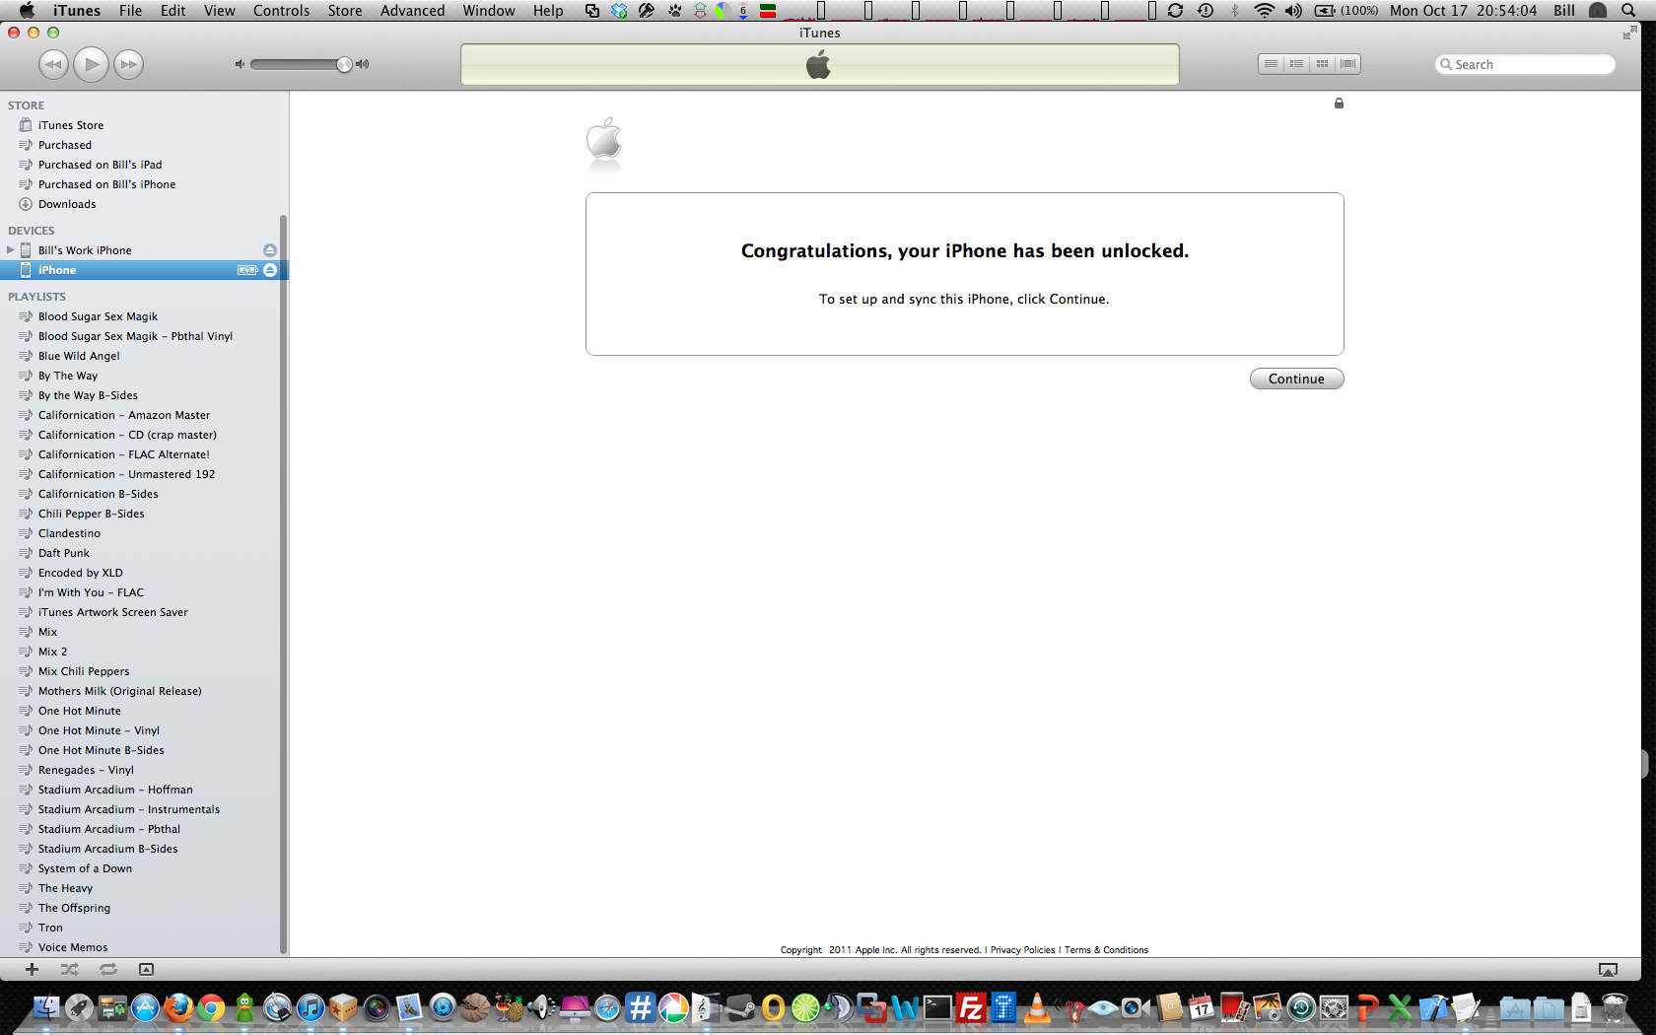The width and height of the screenshot is (1656, 1035).
Task: Eject Bill's Work iPhone
Action: (270, 250)
